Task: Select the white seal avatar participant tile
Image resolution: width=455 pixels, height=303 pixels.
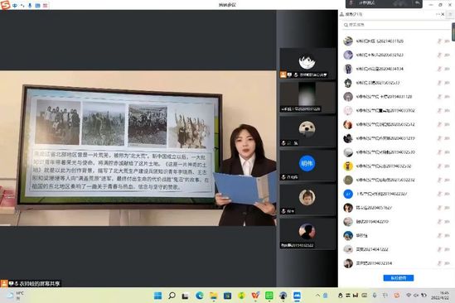Action: 307,131
